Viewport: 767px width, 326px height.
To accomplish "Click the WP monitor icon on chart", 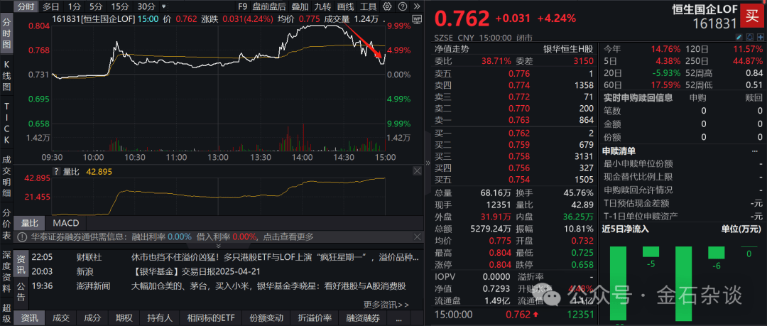I will pyautogui.click(x=417, y=19).
